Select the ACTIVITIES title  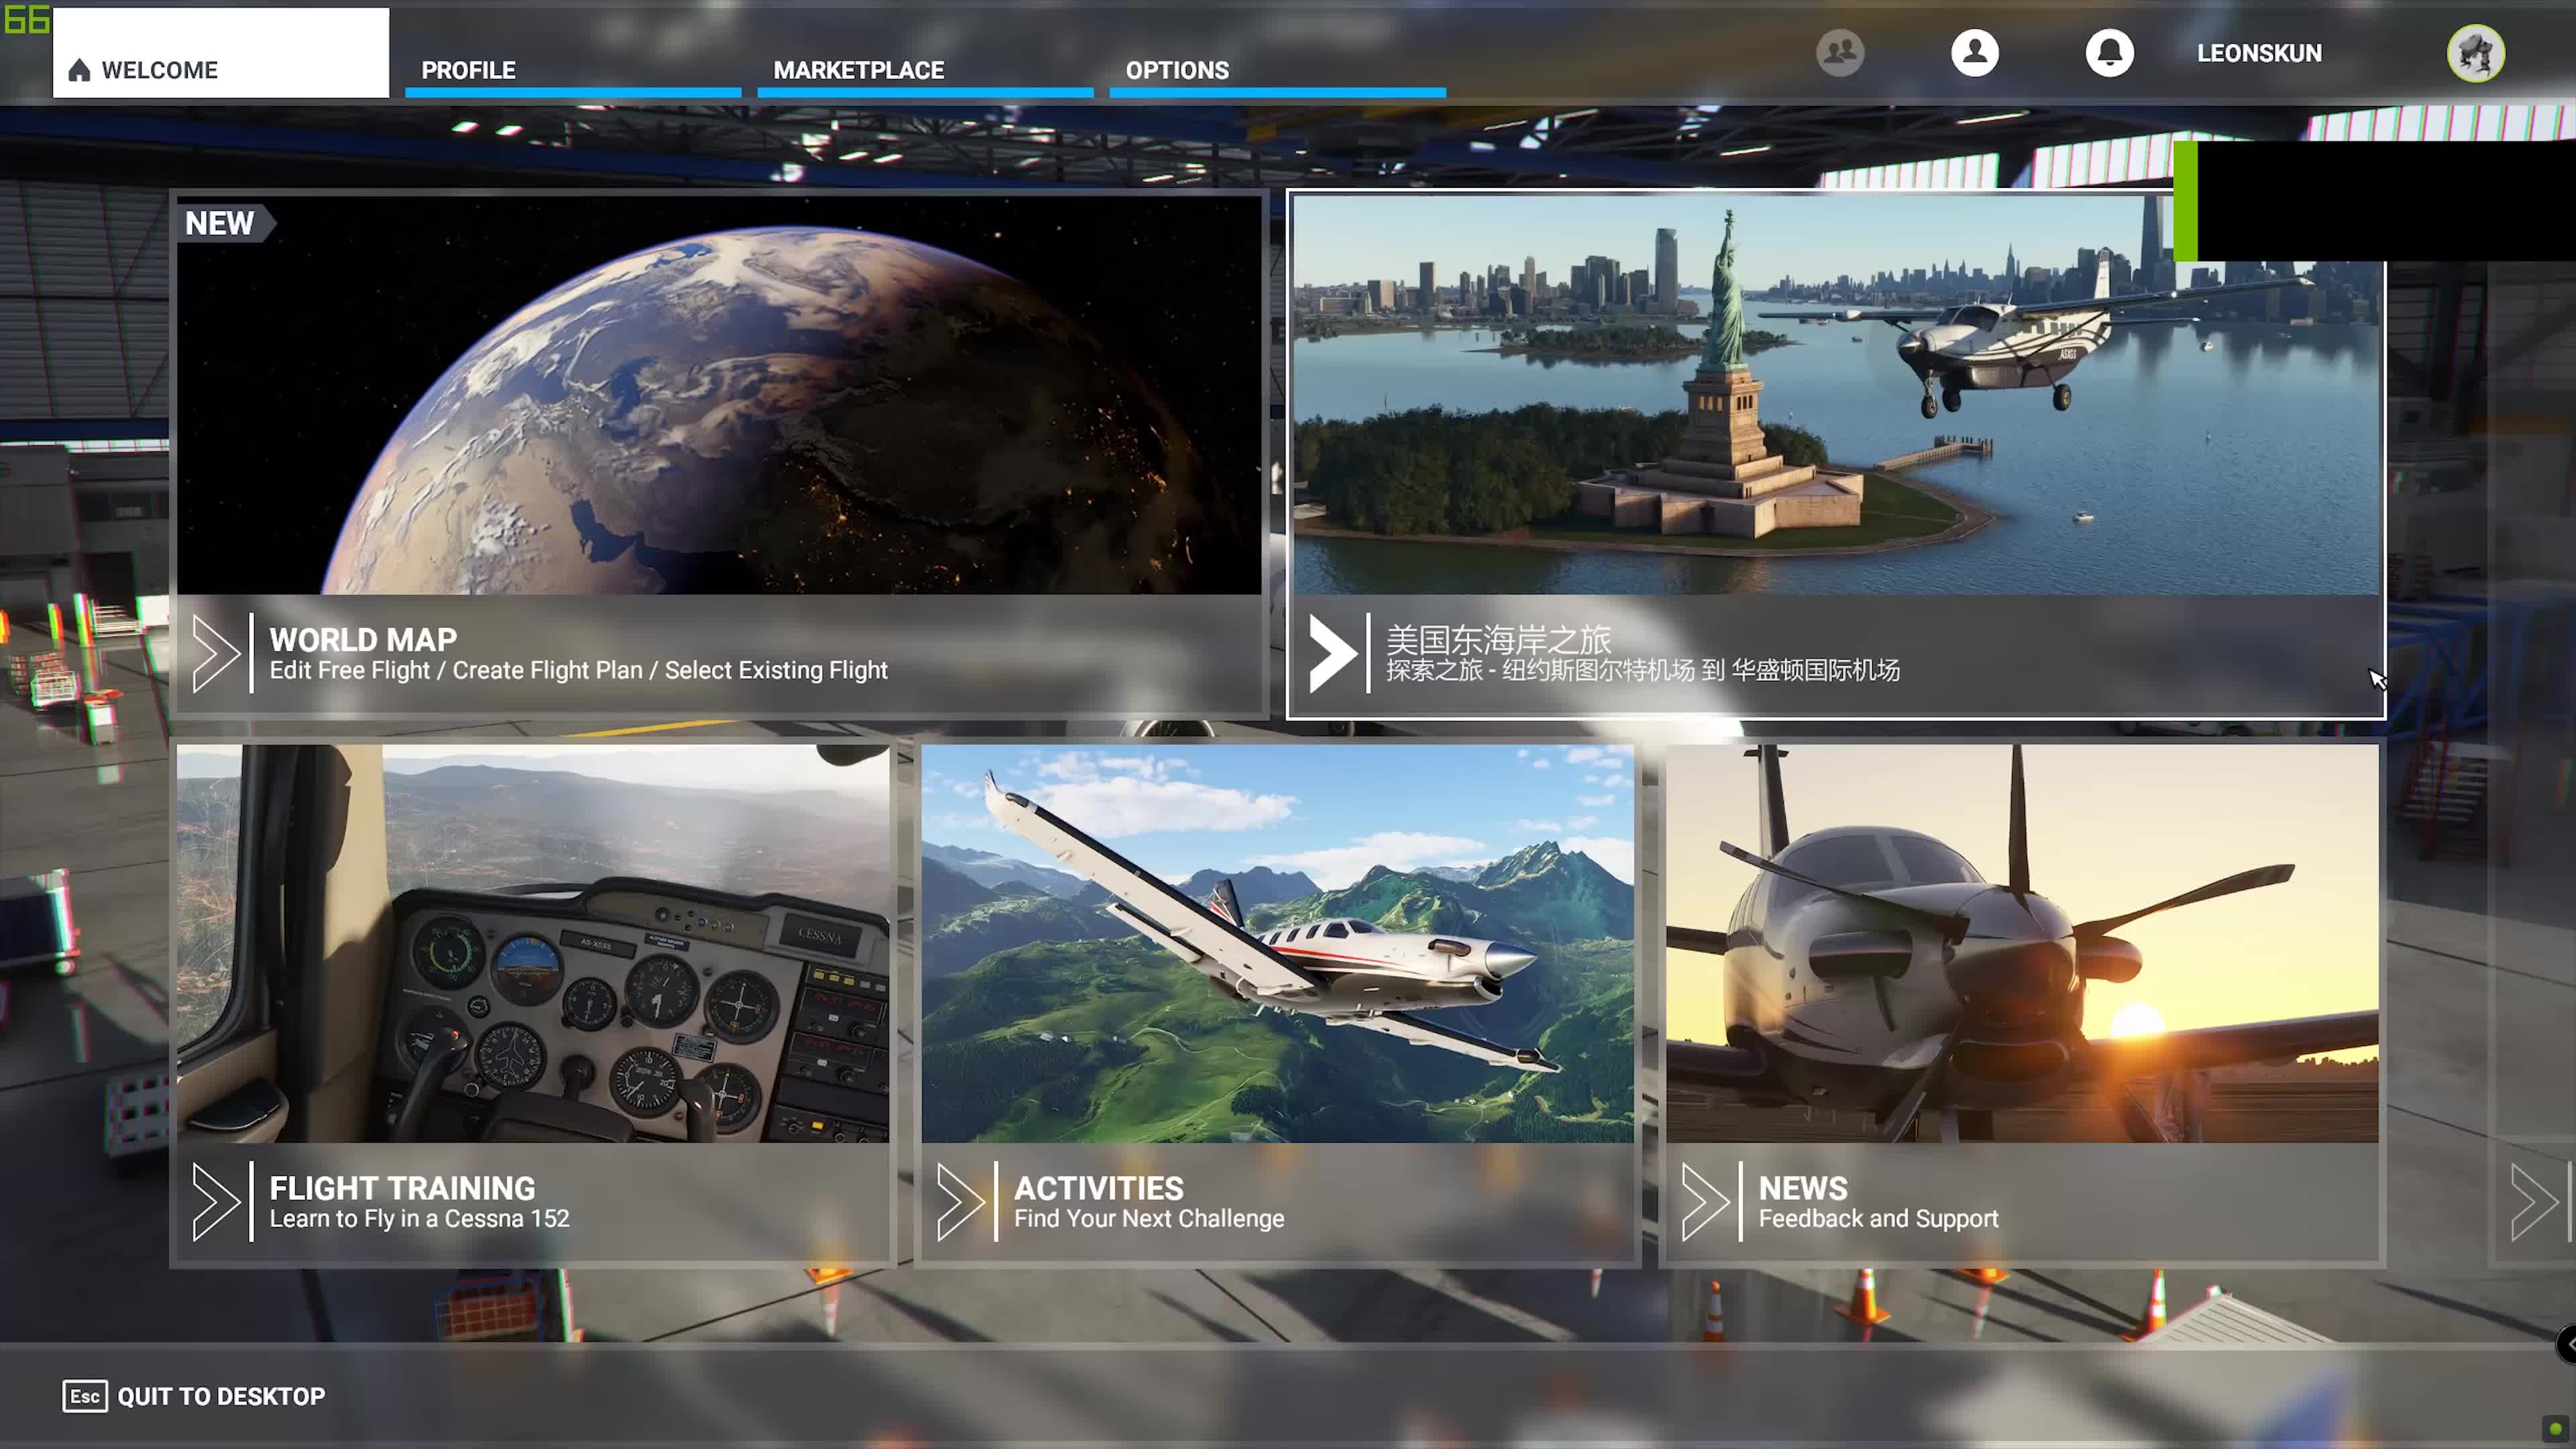1098,1187
